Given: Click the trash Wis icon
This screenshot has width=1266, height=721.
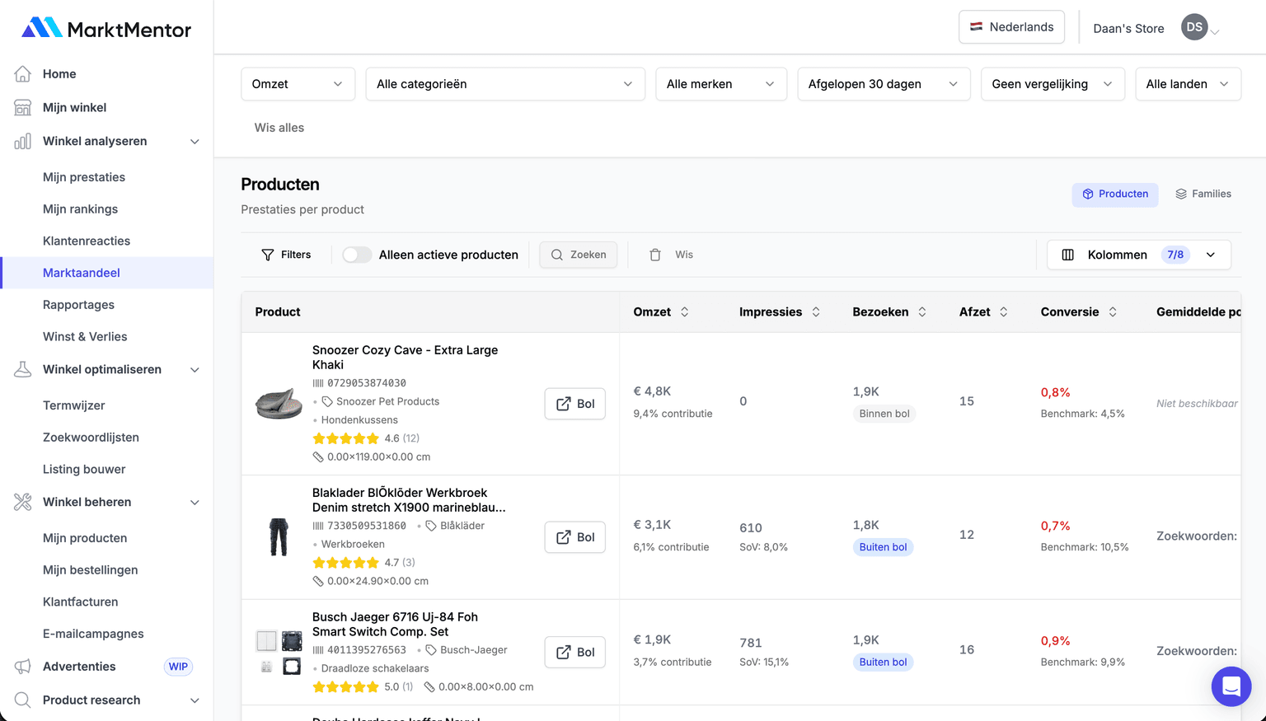Looking at the screenshot, I should (655, 255).
